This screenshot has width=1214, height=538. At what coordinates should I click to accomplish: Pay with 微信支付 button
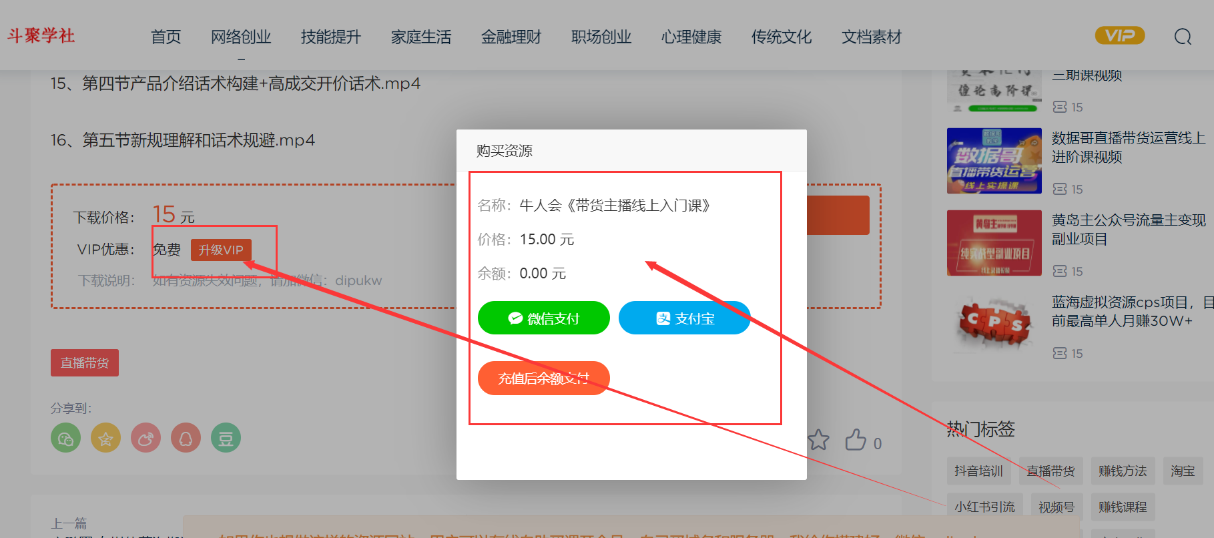coord(543,318)
